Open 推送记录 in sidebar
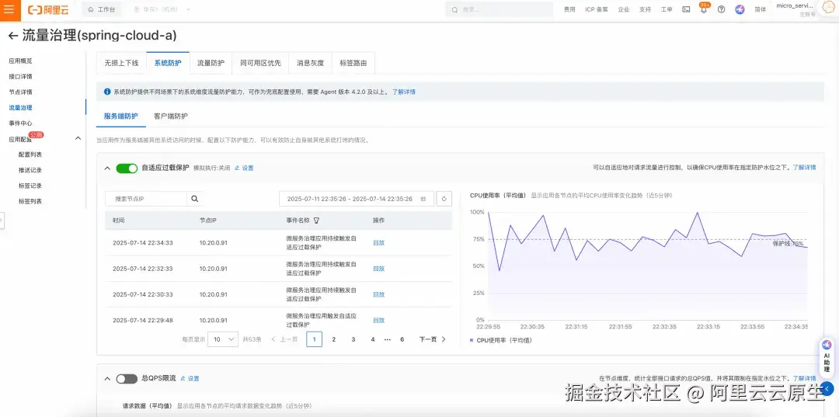 [x=30, y=170]
